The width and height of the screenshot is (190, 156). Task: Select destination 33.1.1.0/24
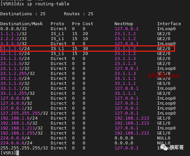coord(15,78)
